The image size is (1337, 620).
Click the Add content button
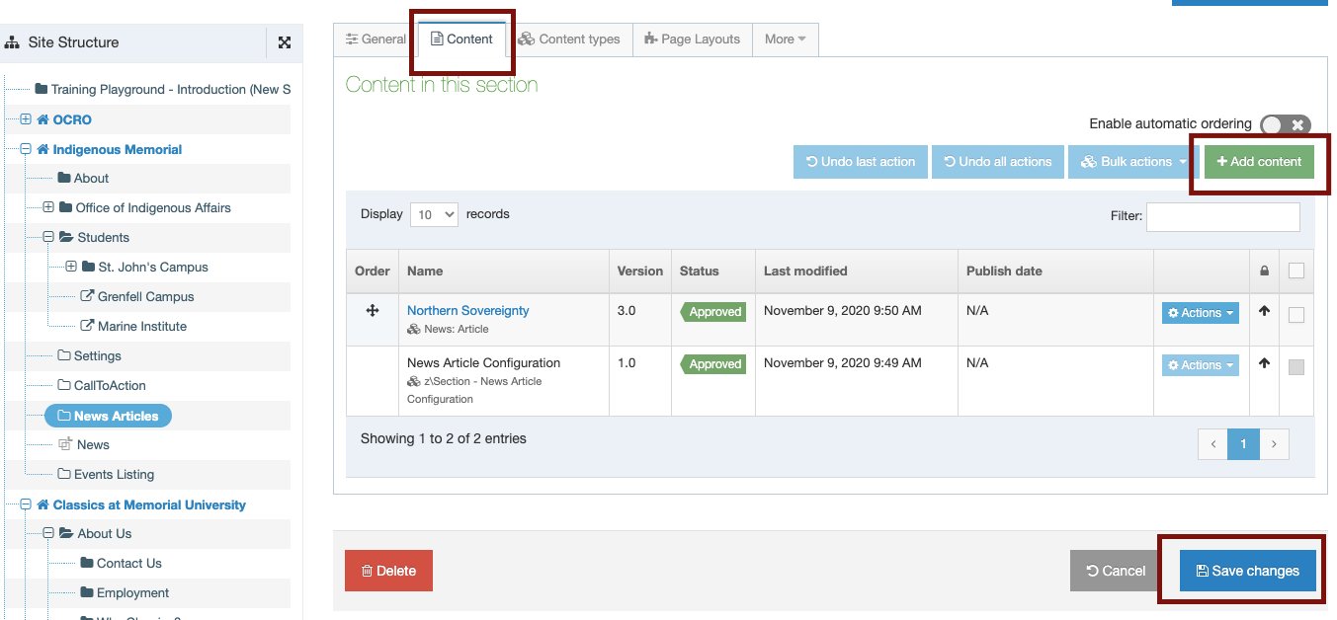pos(1259,162)
